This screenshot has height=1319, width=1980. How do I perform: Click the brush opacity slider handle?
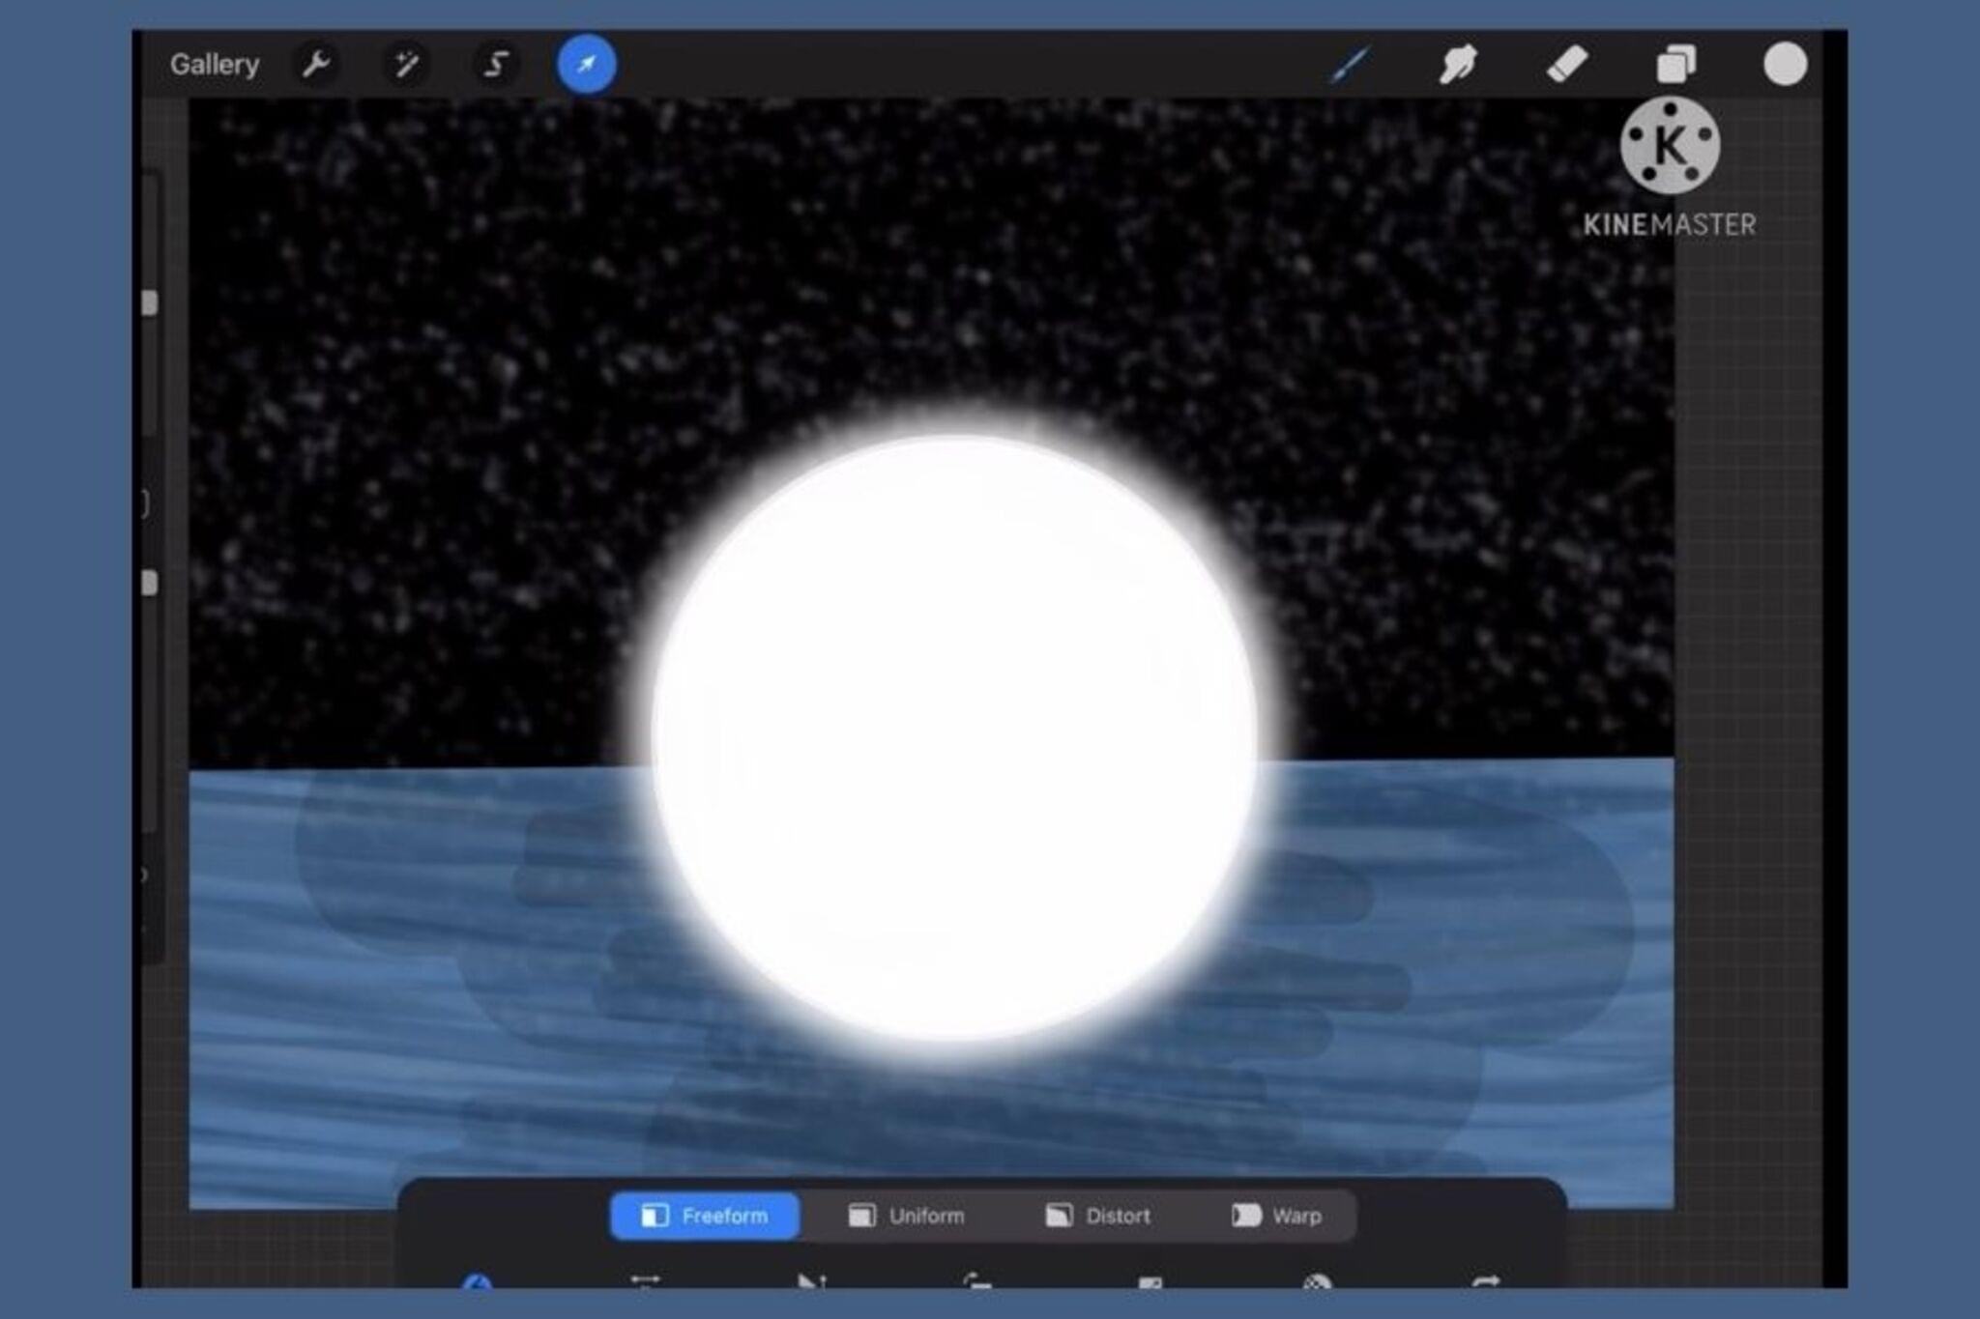(149, 583)
